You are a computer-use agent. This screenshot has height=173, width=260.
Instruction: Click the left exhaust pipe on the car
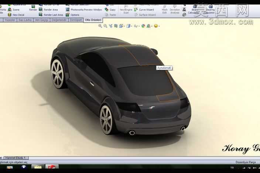[x=132, y=132]
